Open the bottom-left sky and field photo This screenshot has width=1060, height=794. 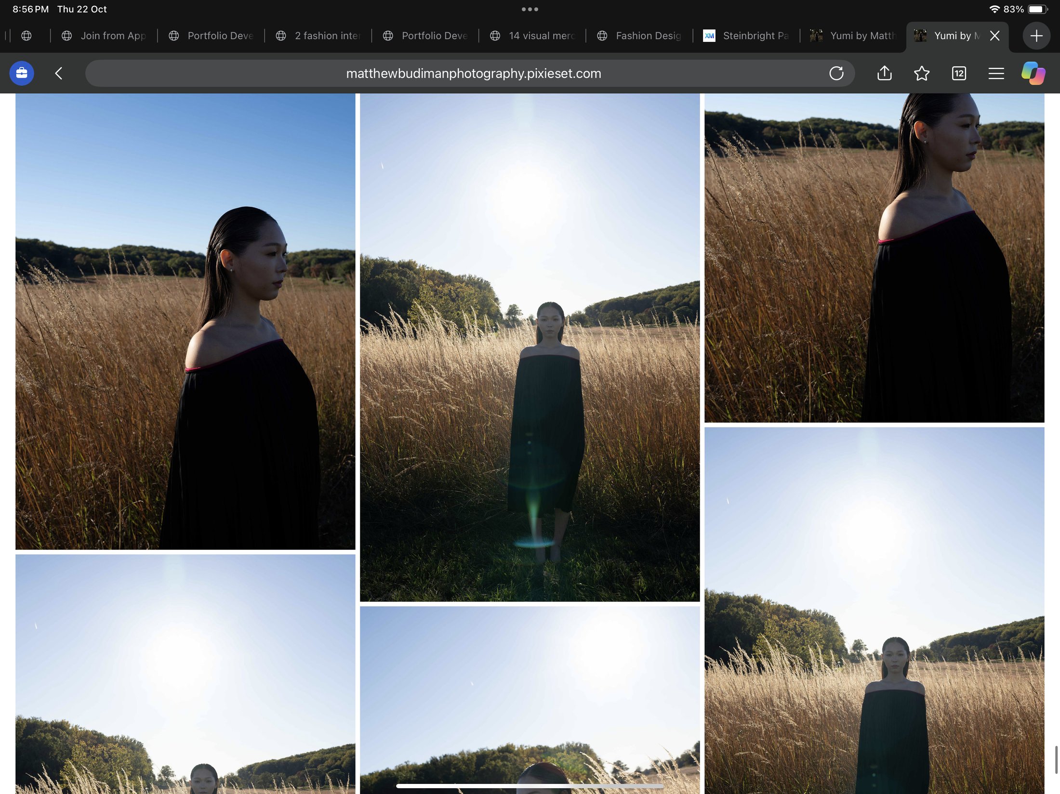[x=185, y=674]
